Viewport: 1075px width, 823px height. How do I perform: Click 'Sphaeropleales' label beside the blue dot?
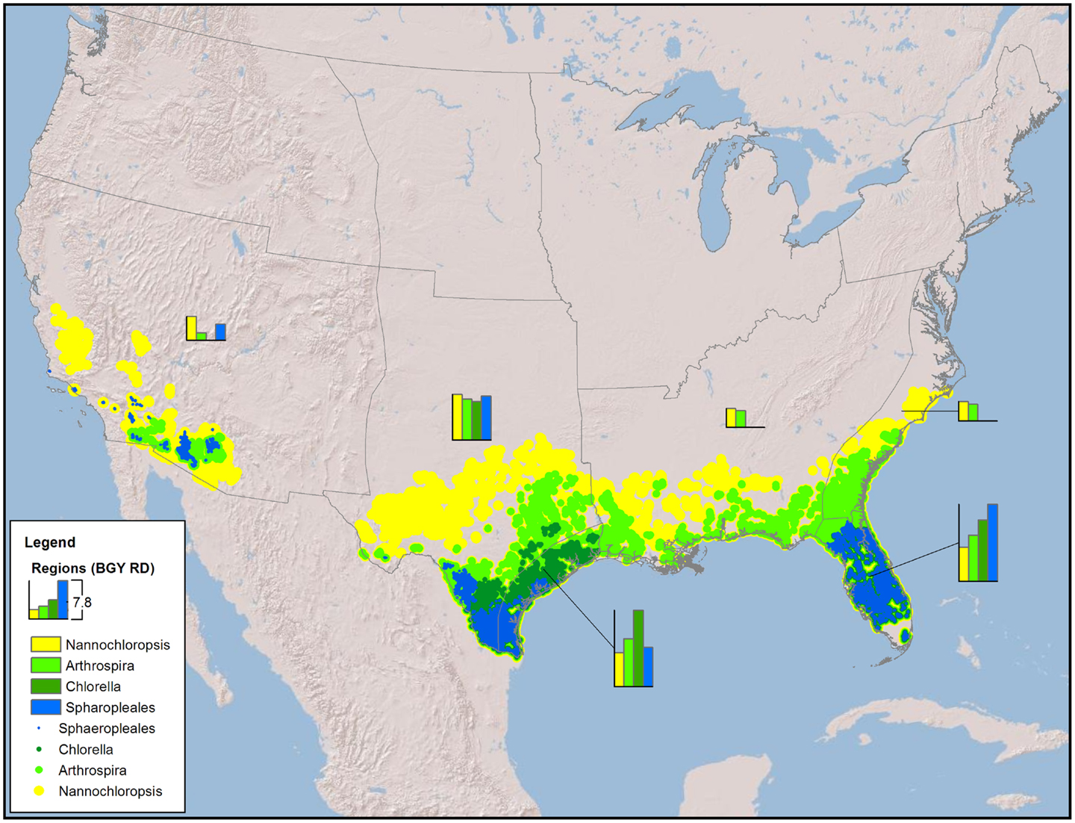107,728
